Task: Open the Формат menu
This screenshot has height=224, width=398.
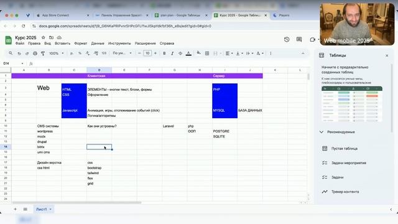Action: [x=81, y=44]
